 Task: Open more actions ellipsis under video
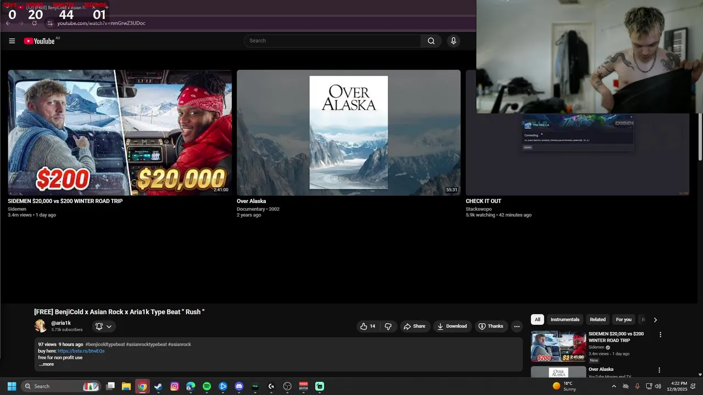coord(516,326)
